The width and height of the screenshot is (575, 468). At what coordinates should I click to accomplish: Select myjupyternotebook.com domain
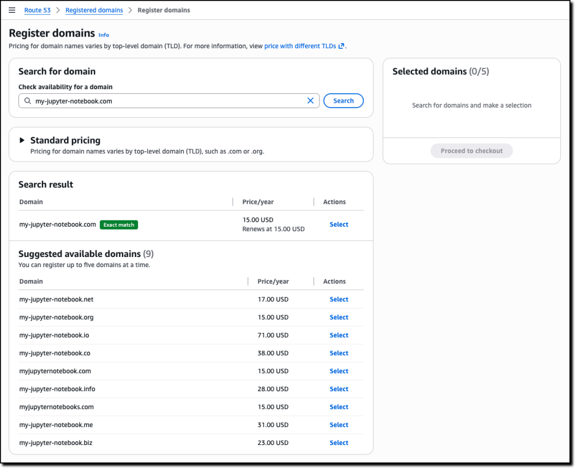pyautogui.click(x=339, y=371)
